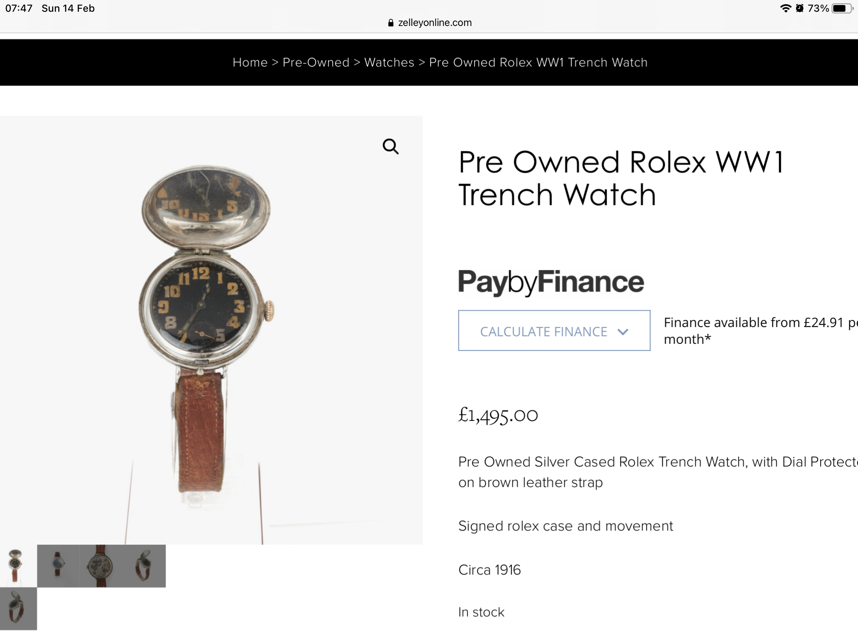The image size is (858, 644).
Task: Click the padlock icon beside the URL
Action: pos(391,23)
